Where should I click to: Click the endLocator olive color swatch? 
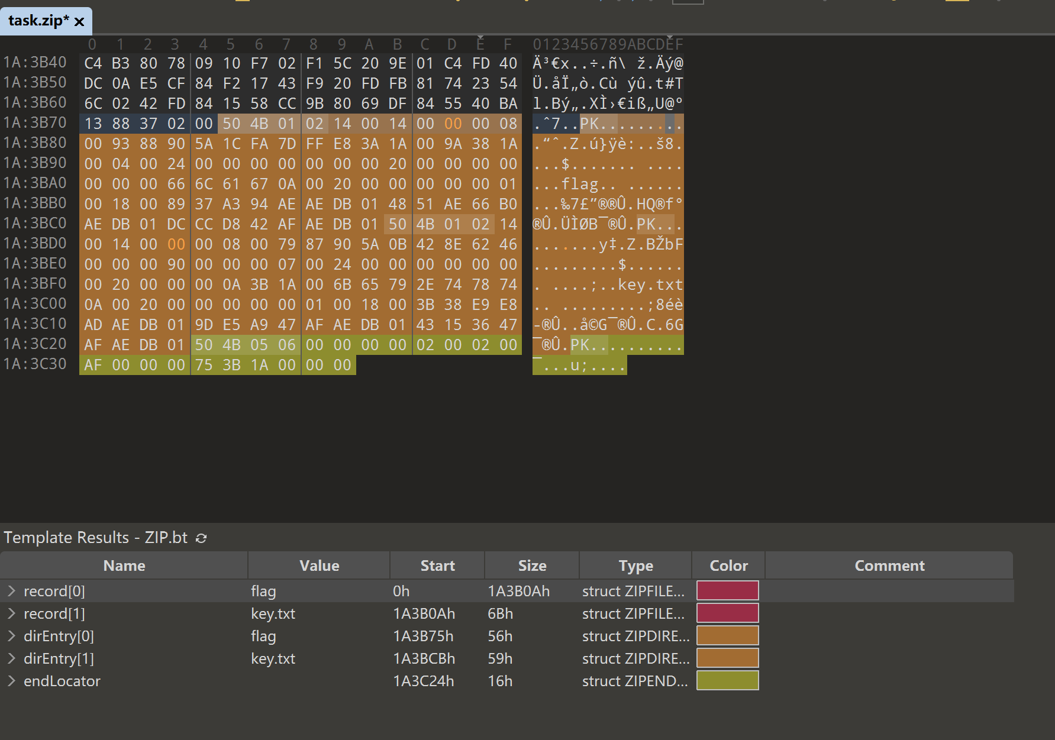(728, 681)
